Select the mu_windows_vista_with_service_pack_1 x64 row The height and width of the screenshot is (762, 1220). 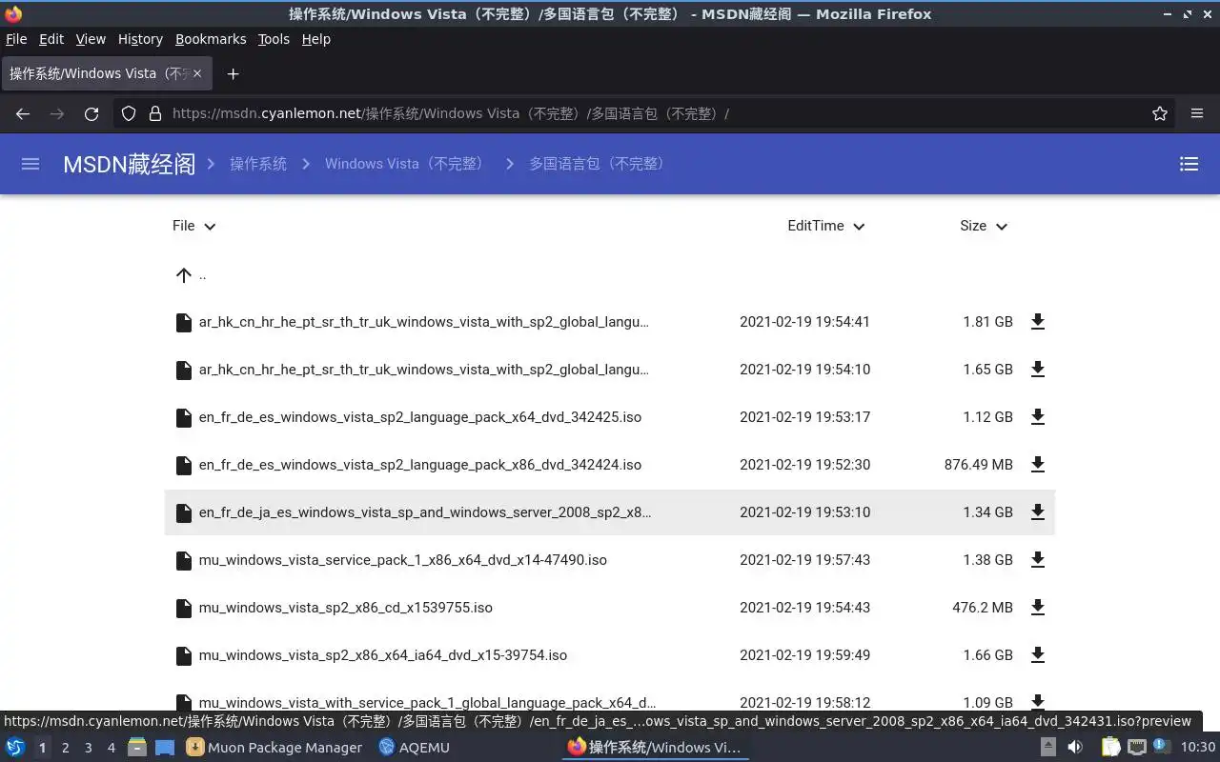(x=610, y=703)
